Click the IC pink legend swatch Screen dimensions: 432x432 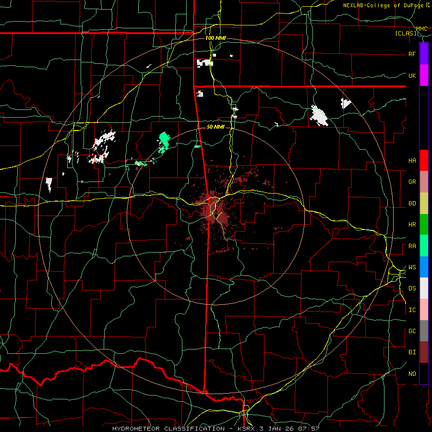(x=424, y=310)
